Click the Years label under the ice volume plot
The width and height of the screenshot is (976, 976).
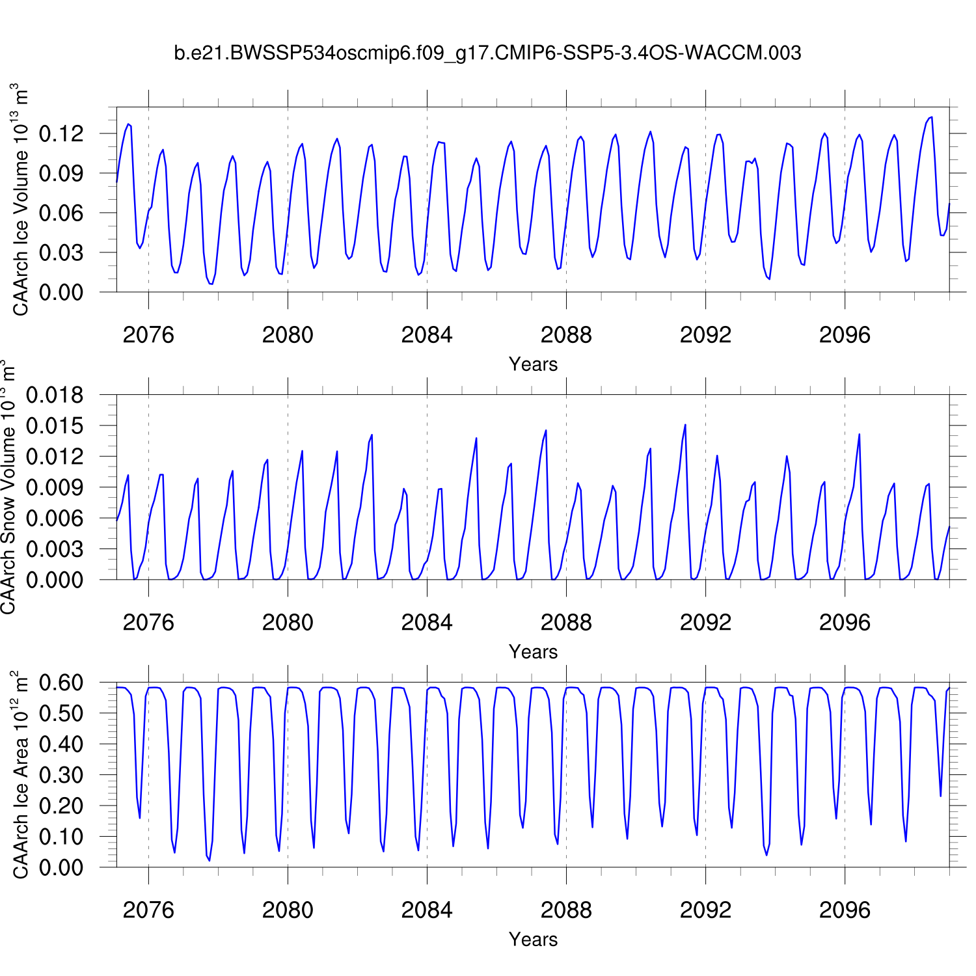533,364
